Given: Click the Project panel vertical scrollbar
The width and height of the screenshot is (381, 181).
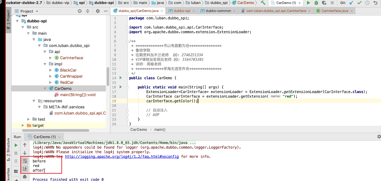Looking at the screenshot, I should pos(107,76).
